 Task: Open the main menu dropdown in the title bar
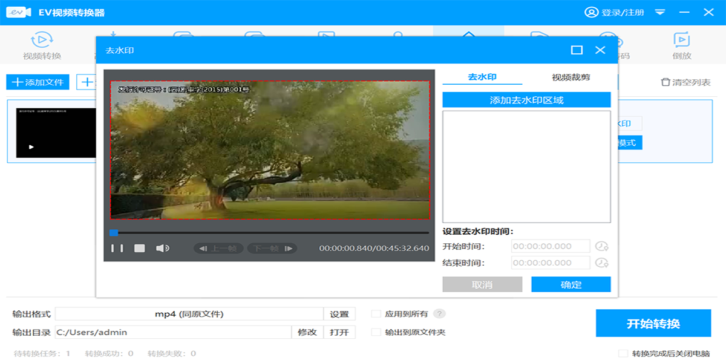[660, 12]
